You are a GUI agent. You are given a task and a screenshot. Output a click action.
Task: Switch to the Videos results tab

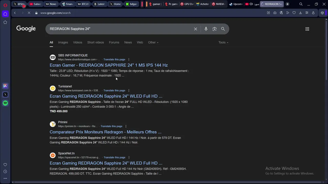(x=77, y=42)
